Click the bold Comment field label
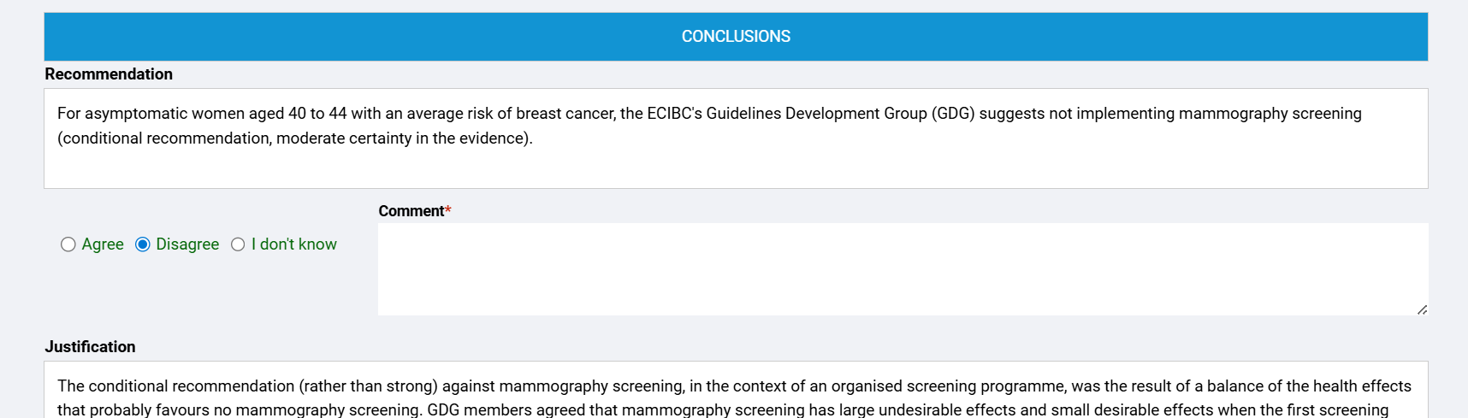 [411, 211]
